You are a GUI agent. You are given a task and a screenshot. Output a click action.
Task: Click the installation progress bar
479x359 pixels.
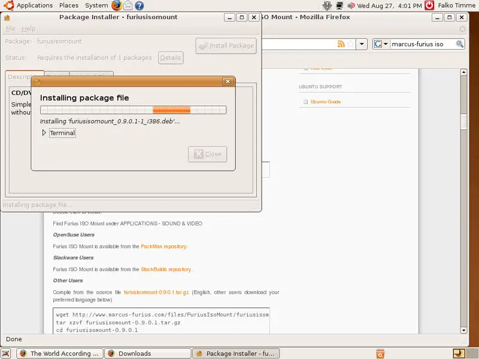[x=133, y=110]
